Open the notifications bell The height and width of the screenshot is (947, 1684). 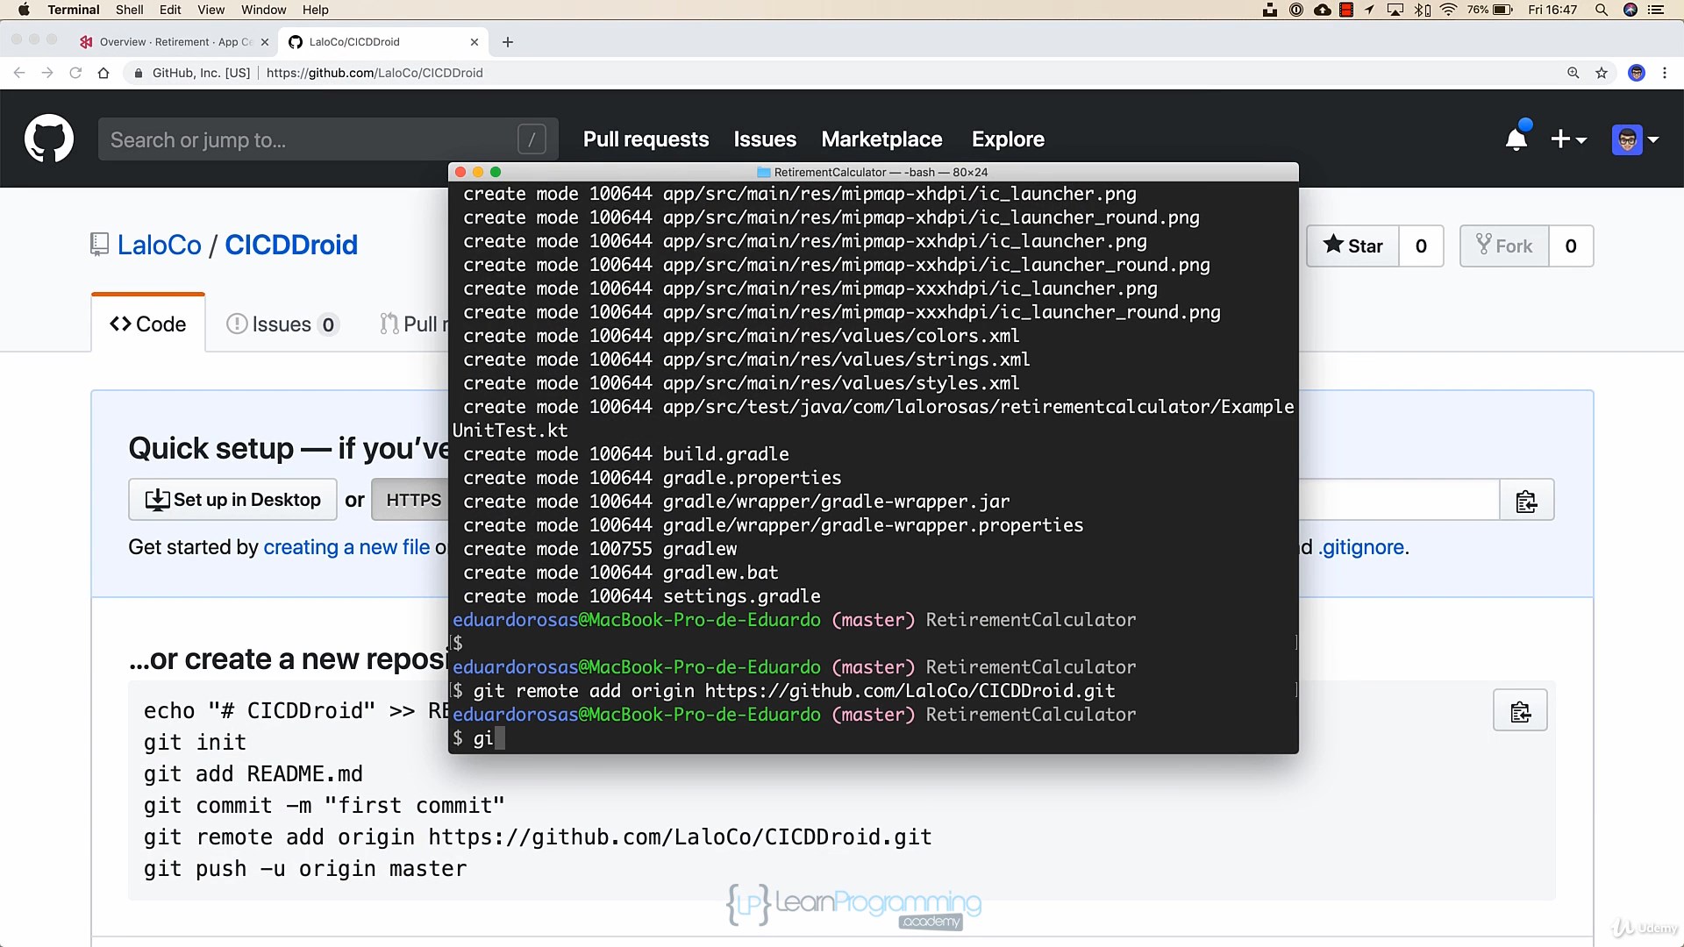pos(1516,139)
